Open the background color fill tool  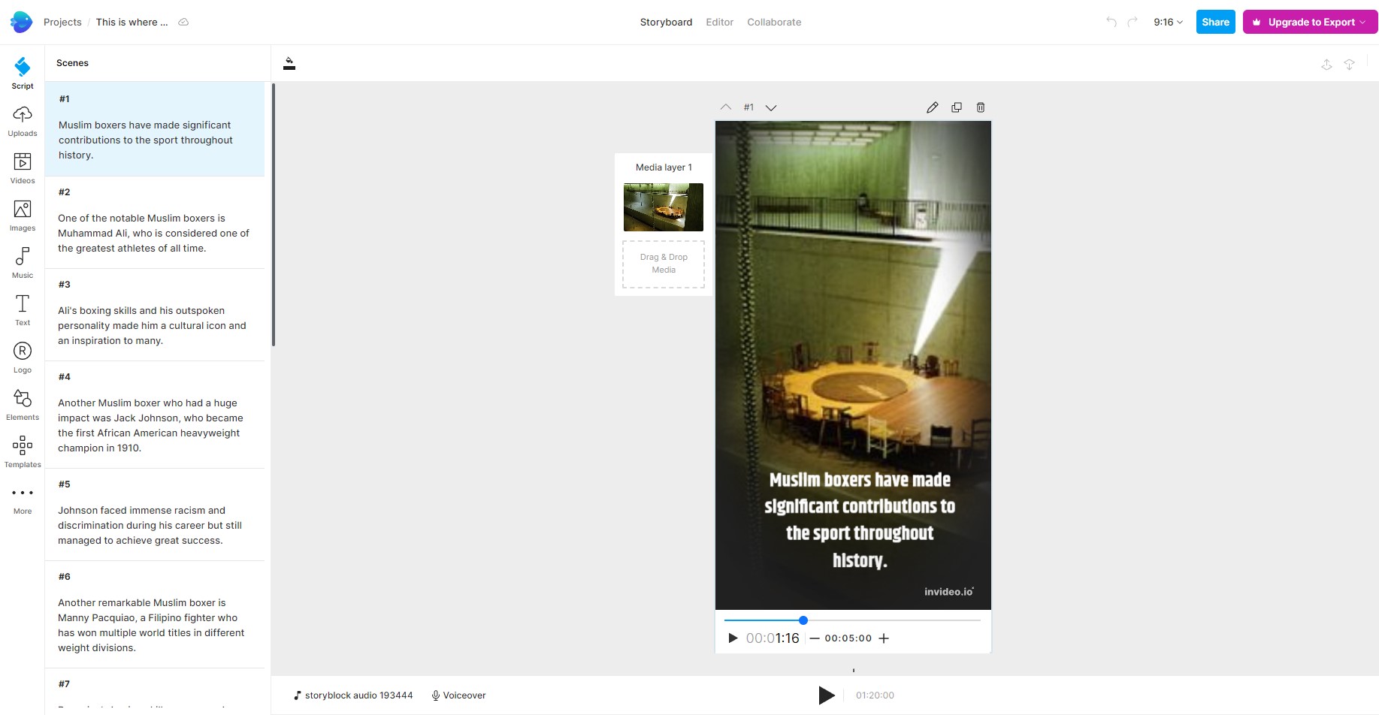tap(289, 64)
